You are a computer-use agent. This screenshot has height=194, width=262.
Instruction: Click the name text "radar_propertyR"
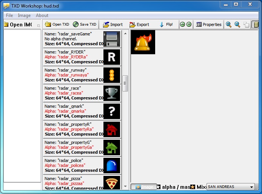point(74,124)
